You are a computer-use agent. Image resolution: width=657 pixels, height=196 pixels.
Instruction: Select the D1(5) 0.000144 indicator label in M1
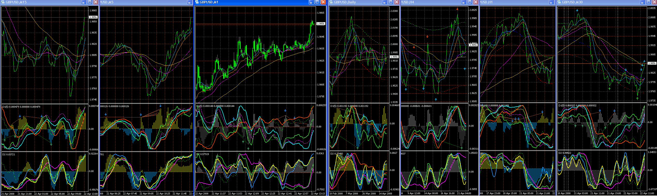(x=215, y=106)
